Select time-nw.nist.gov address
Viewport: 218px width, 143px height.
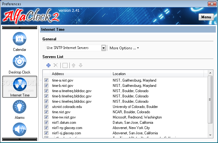click(x=64, y=117)
